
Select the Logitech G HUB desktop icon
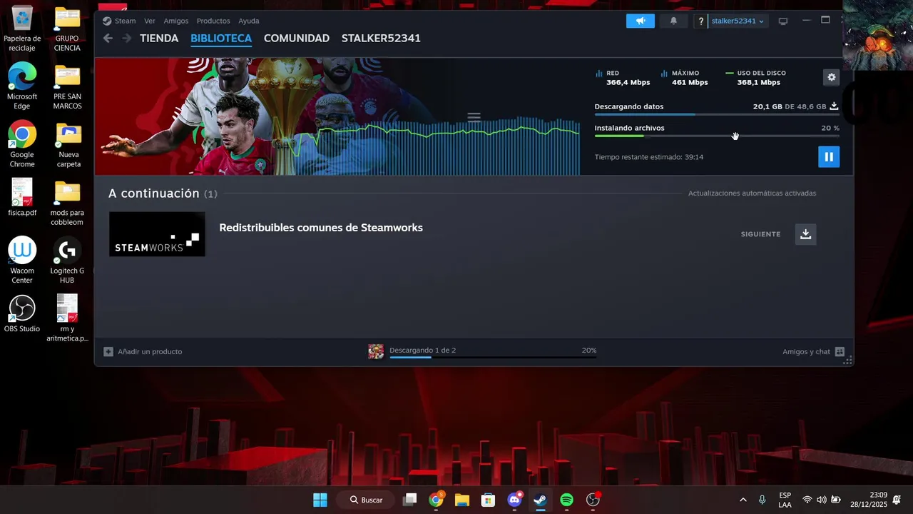coord(67,260)
